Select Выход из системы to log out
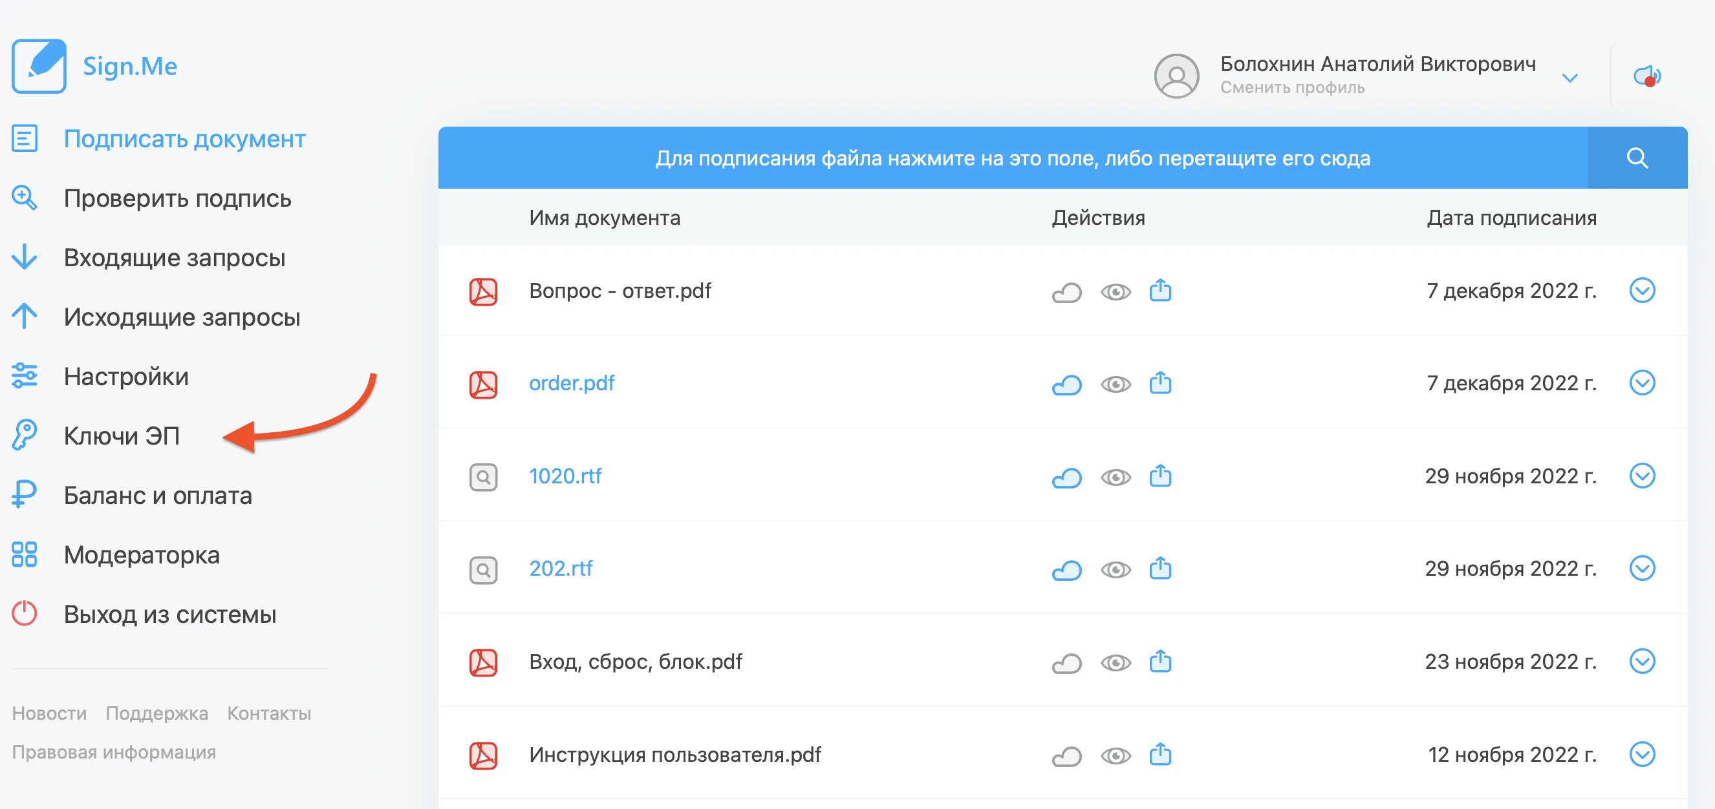 170,613
